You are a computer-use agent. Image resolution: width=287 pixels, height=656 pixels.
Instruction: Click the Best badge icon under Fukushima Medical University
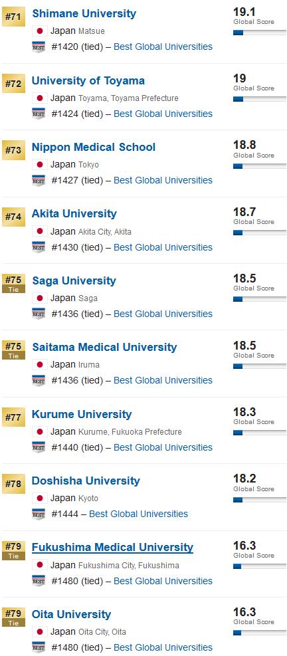(x=39, y=581)
